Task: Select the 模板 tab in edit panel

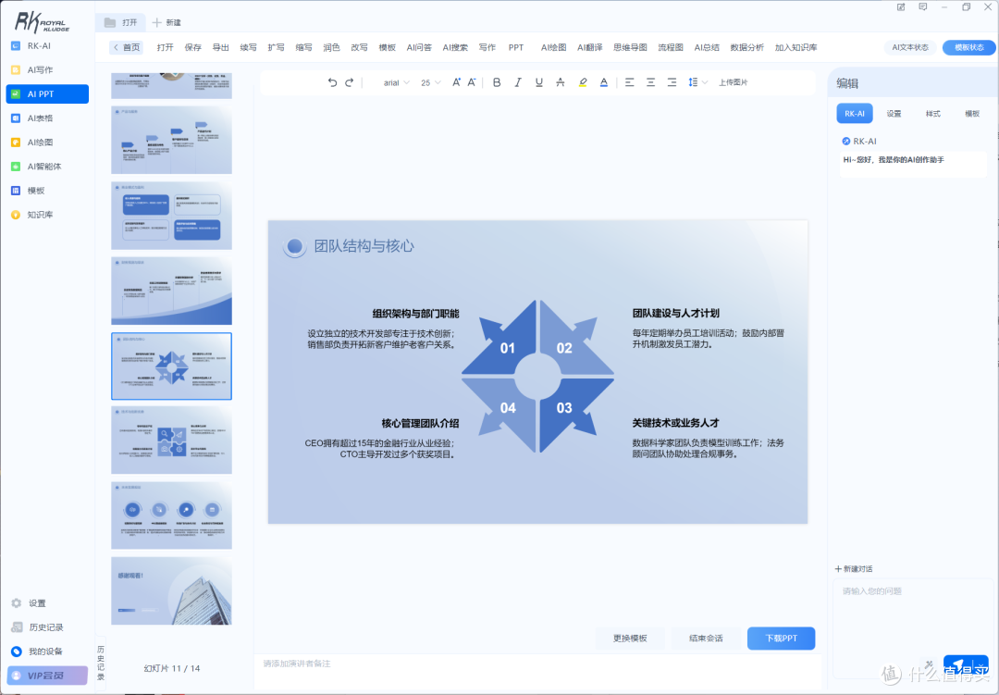Action: [x=971, y=114]
